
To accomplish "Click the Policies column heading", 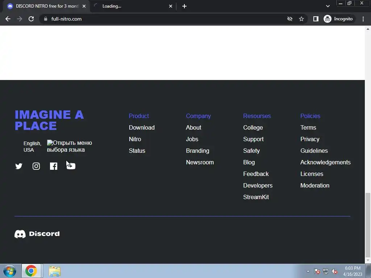I will pyautogui.click(x=310, y=116).
